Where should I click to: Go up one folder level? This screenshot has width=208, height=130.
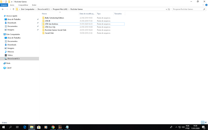(13, 9)
